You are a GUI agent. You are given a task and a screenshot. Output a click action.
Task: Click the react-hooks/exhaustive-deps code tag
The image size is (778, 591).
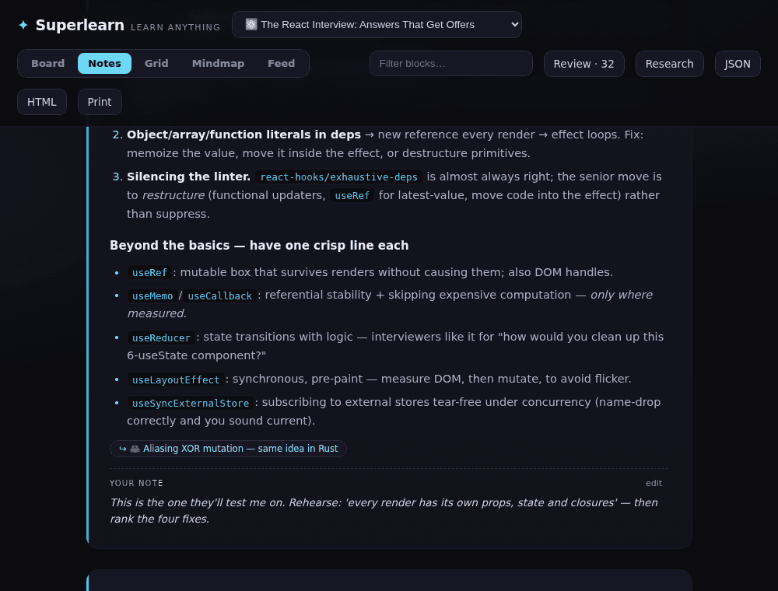coord(339,177)
